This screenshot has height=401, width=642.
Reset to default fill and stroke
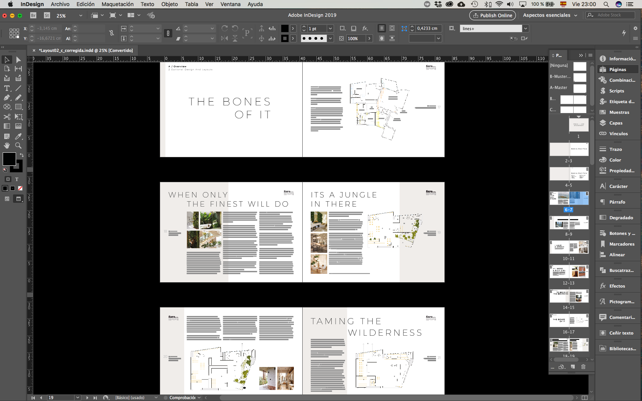[5, 170]
